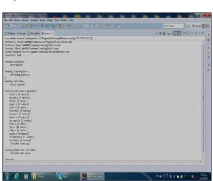Click the Eclipse Java taskbar button
The height and width of the screenshot is (181, 213).
93,177
